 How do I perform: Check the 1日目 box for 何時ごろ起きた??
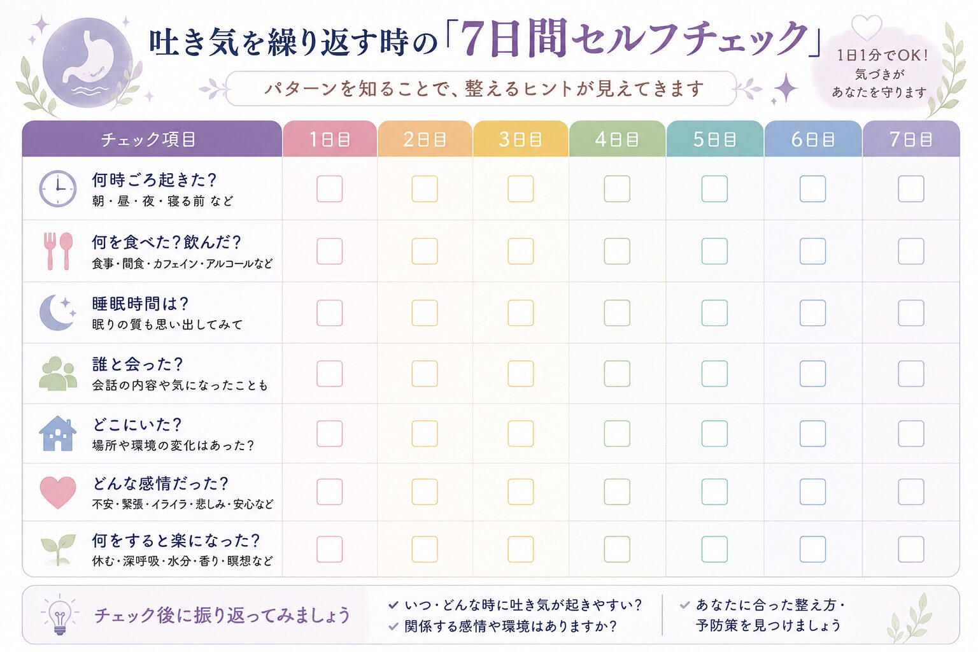[330, 189]
